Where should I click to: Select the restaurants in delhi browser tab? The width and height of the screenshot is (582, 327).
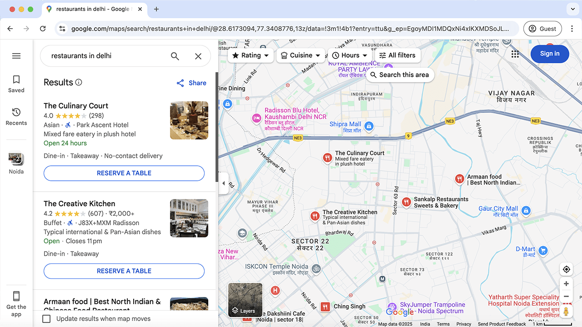(x=94, y=9)
